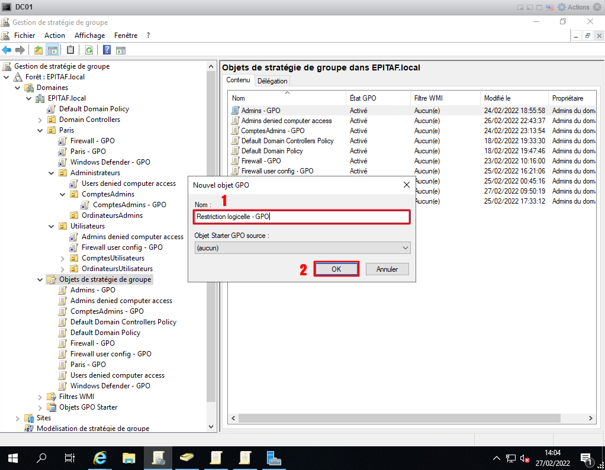The width and height of the screenshot is (605, 470).
Task: Click the clipboard toolbar icon
Action: (x=70, y=50)
